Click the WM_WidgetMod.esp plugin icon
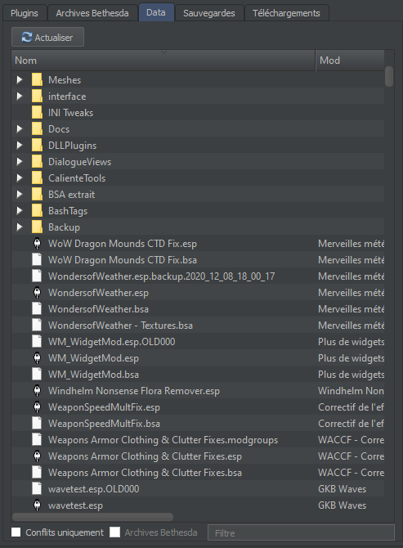This screenshot has width=403, height=548. pos(37,358)
